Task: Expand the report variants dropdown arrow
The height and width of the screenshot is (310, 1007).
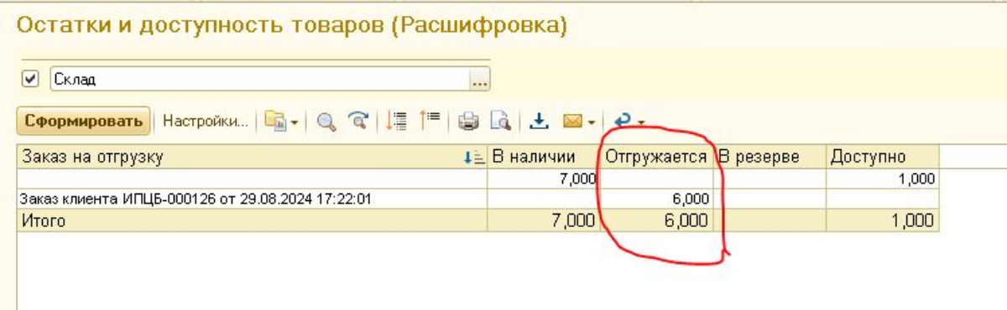Action: (x=295, y=123)
